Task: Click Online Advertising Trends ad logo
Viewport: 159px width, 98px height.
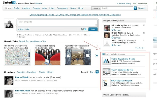Action: click(106, 61)
